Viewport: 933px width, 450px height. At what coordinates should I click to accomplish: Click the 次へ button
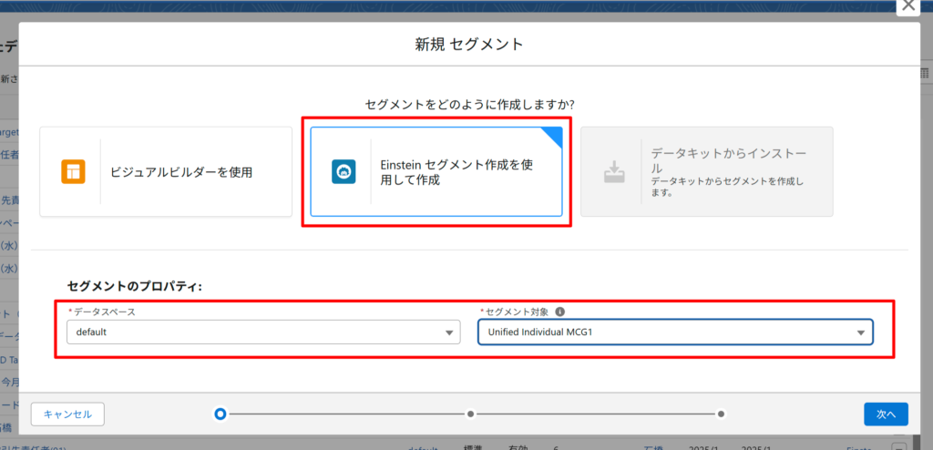(x=886, y=414)
